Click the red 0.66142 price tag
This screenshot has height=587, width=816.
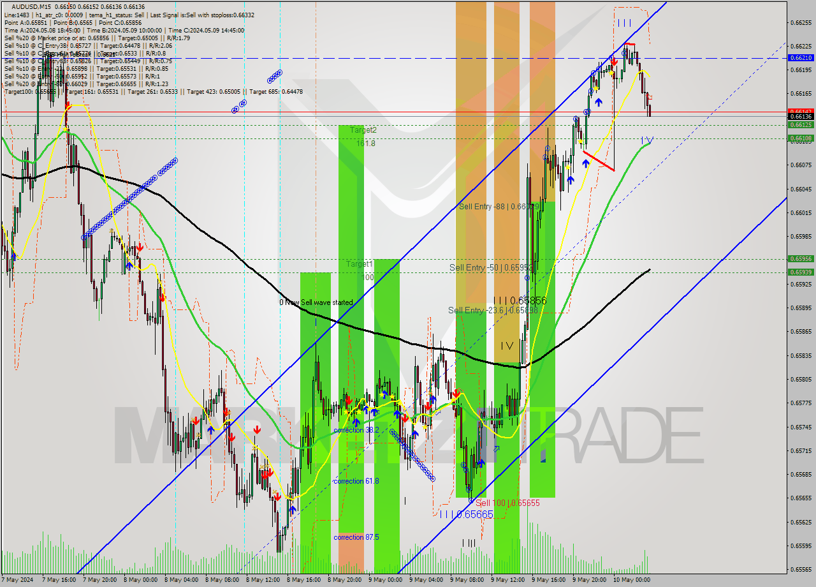(801, 112)
